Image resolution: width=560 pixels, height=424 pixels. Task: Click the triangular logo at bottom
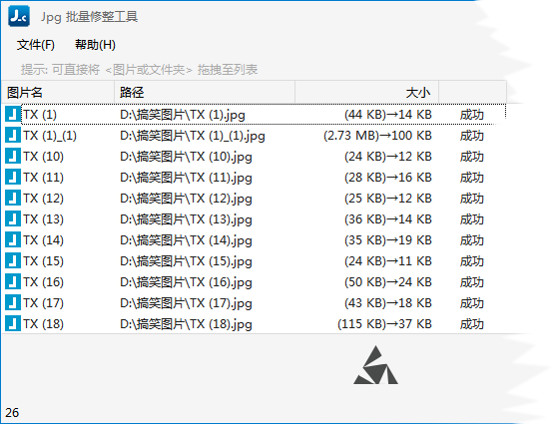click(x=375, y=365)
